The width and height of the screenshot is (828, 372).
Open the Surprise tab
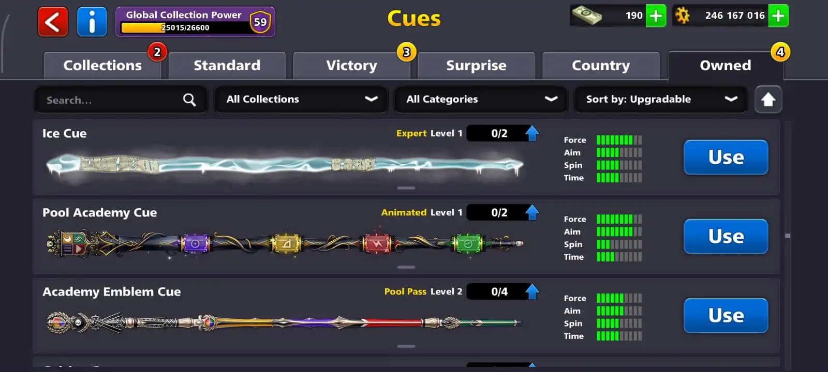476,66
